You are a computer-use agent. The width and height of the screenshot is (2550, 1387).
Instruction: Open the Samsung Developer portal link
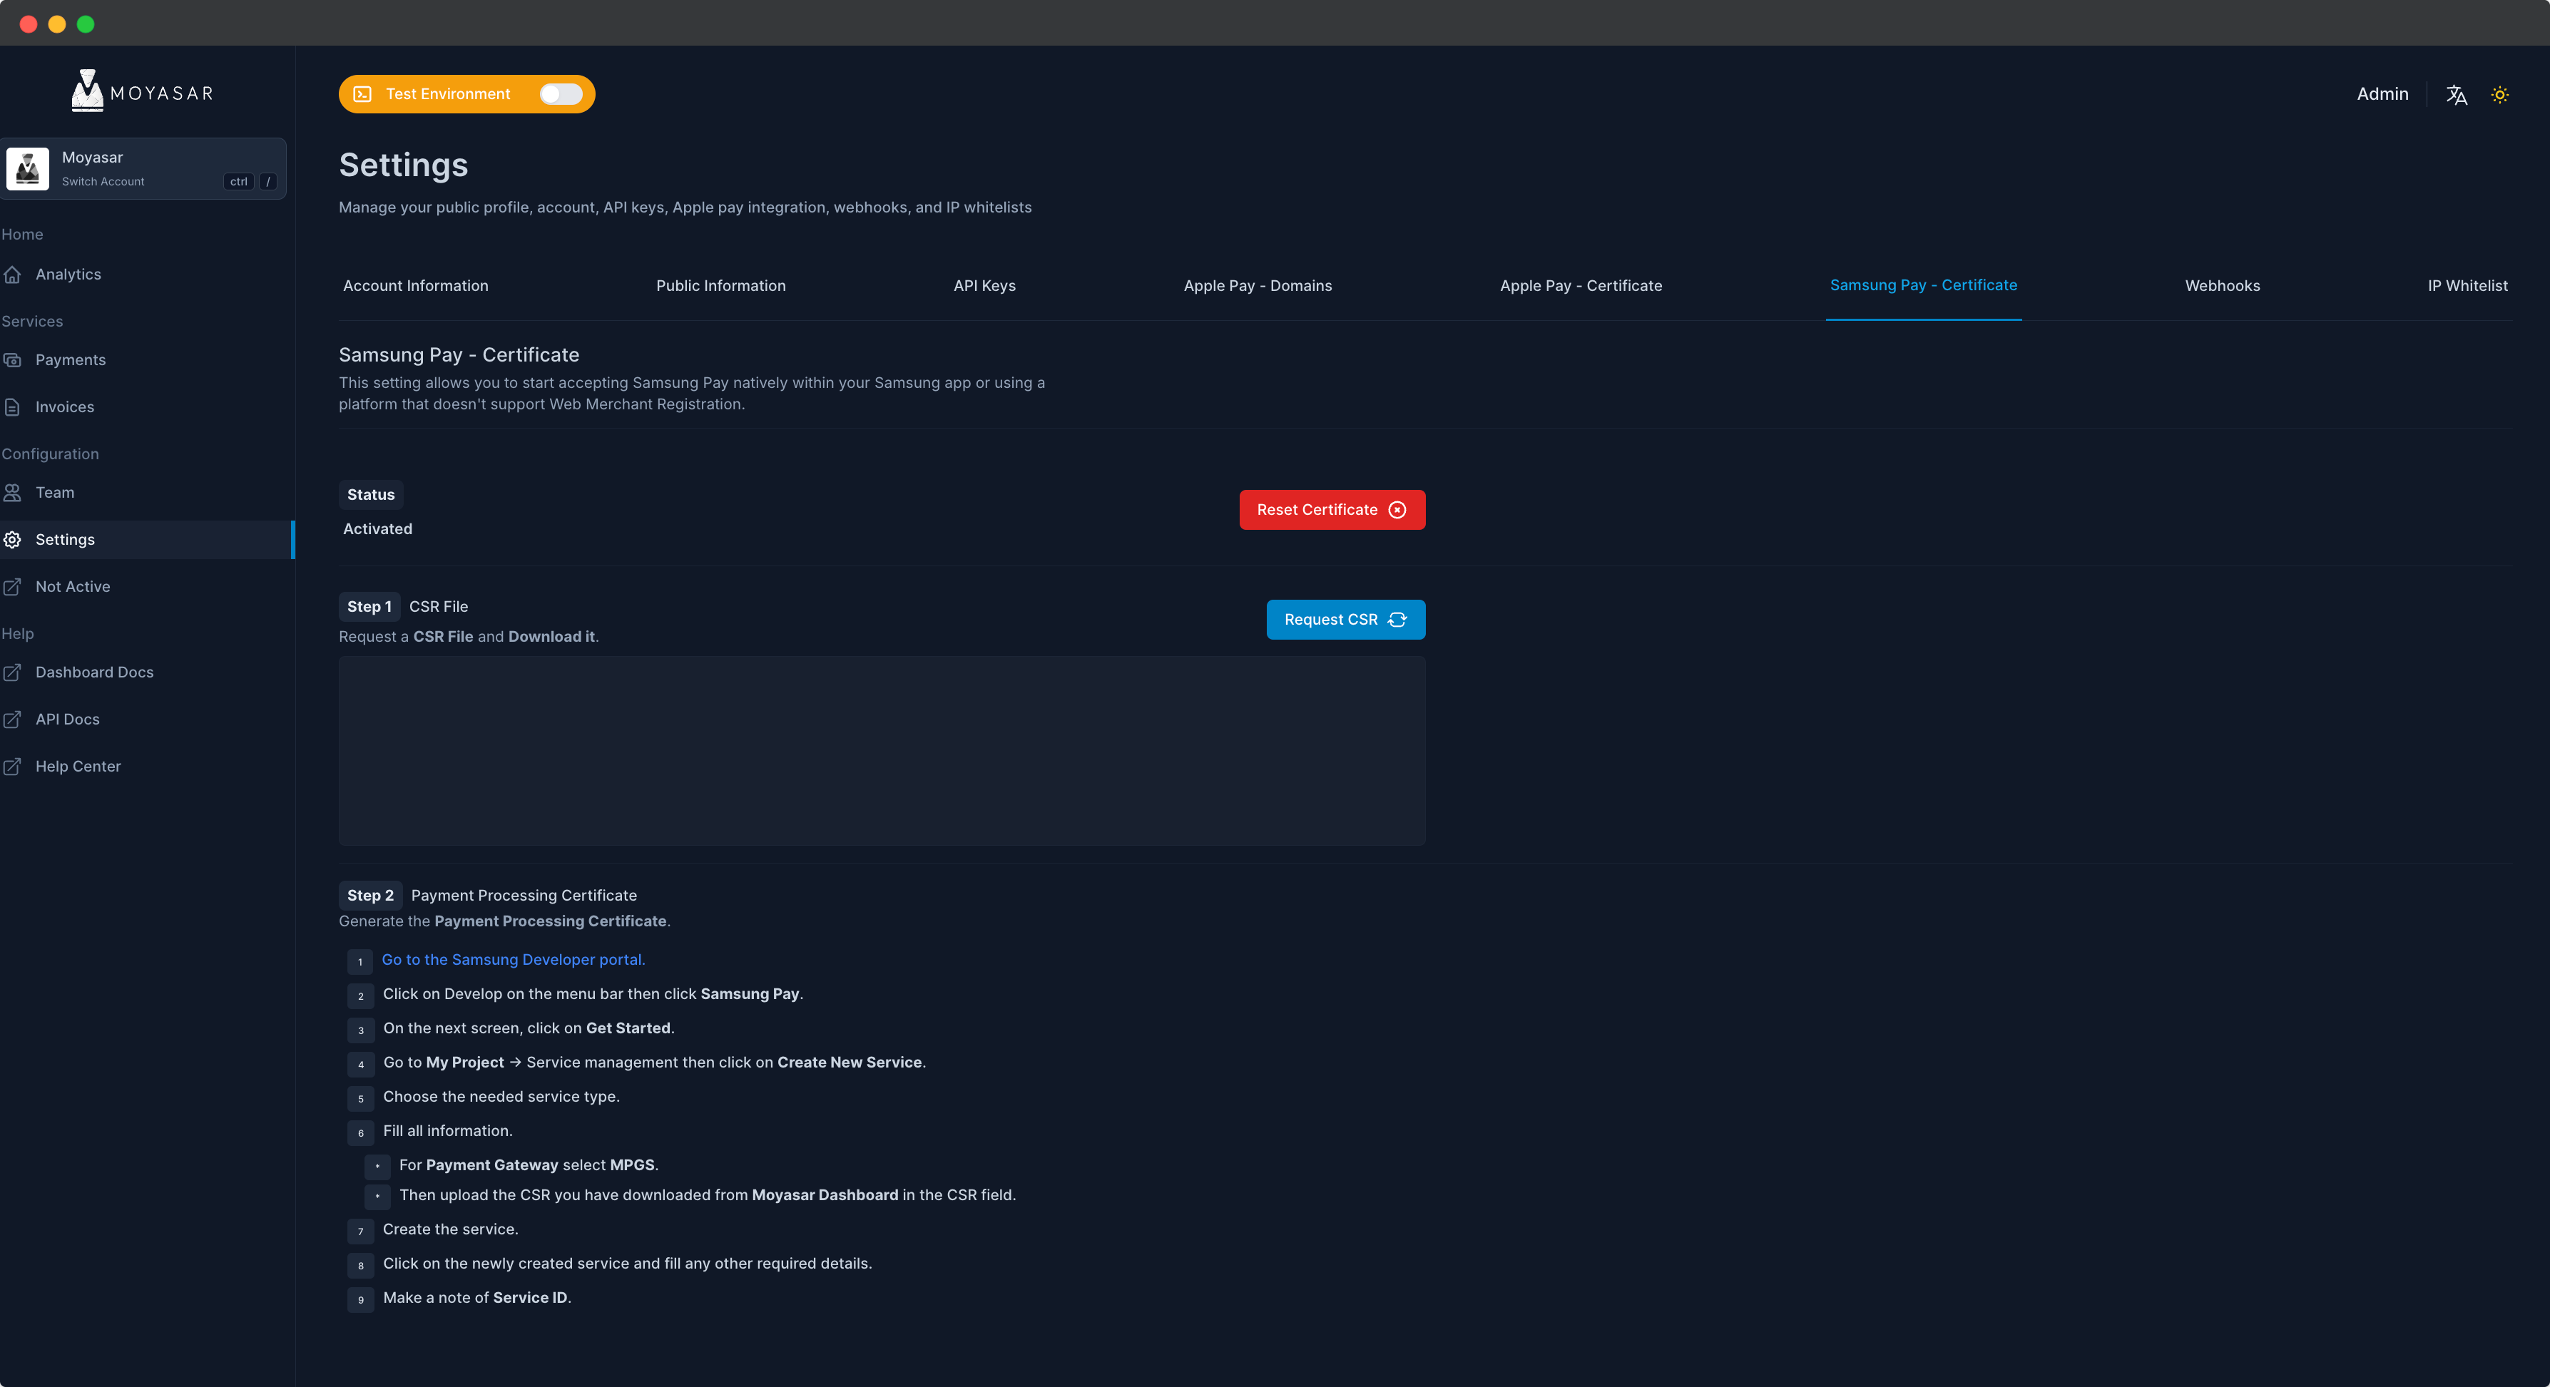[x=513, y=959]
